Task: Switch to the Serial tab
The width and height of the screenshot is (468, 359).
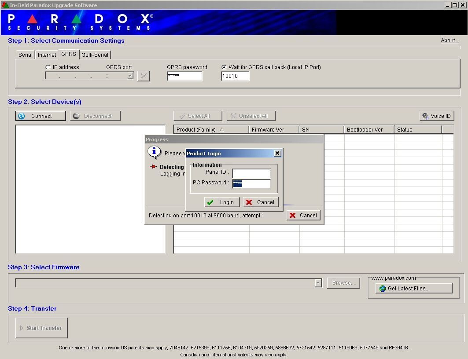Action: 25,55
